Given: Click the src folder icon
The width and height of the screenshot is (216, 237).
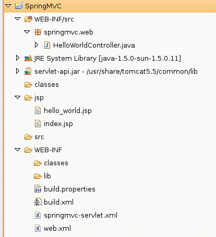Looking at the screenshot, I should pos(28,137).
